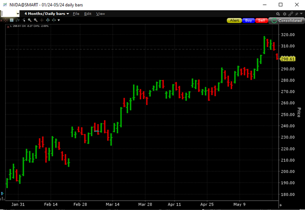Open the toolbar overflow dropdown arrow
The image size is (305, 210).
click(x=59, y=20)
